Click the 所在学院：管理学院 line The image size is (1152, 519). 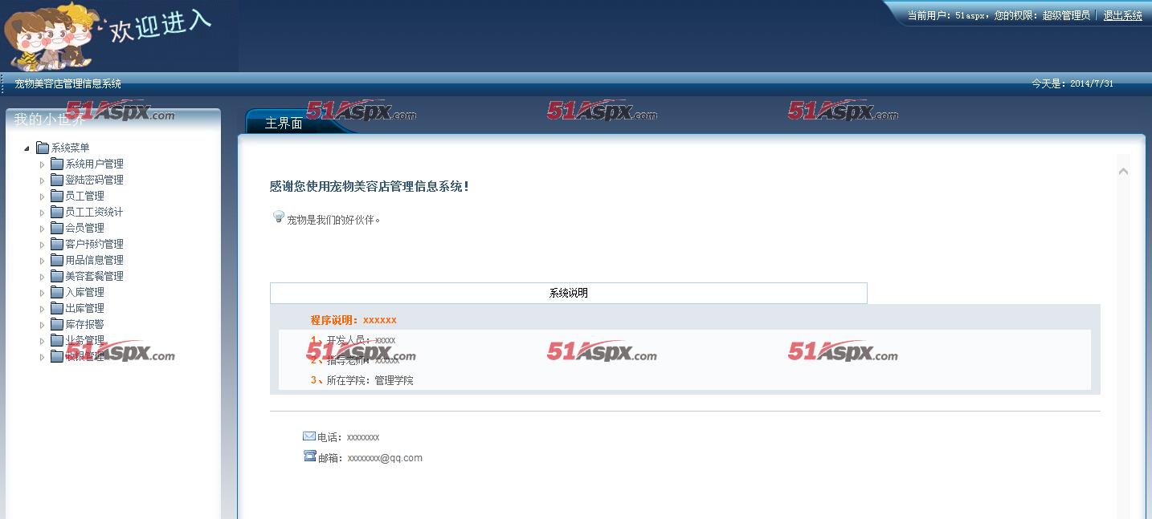(370, 380)
